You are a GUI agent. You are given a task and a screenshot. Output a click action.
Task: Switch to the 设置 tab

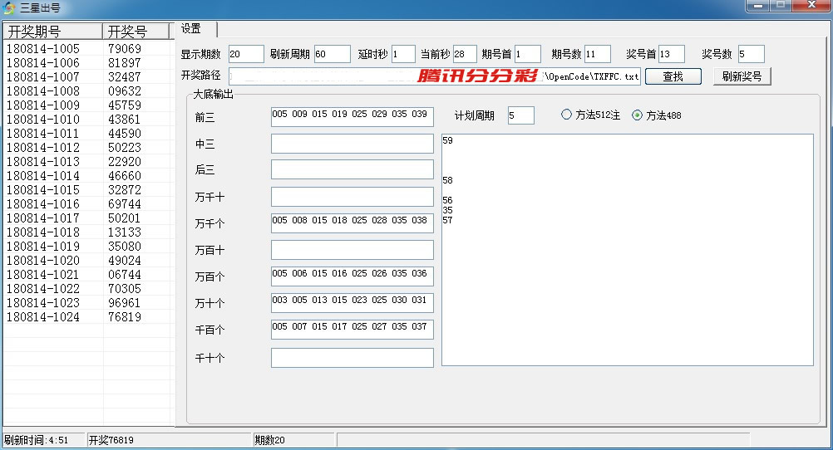coord(192,29)
